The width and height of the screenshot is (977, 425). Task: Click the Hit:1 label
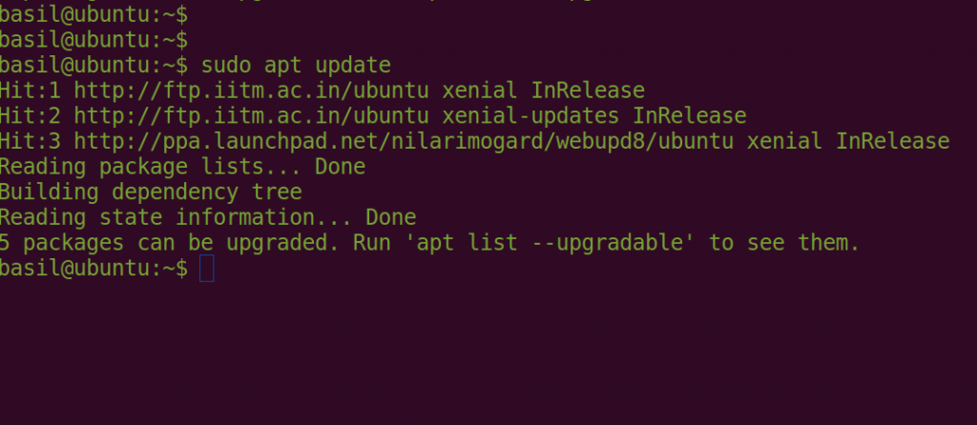click(x=30, y=91)
